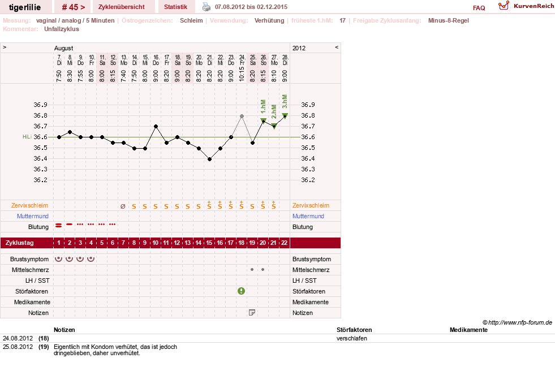Click the right Muttermund row label
555x371 pixels.
coord(308,216)
